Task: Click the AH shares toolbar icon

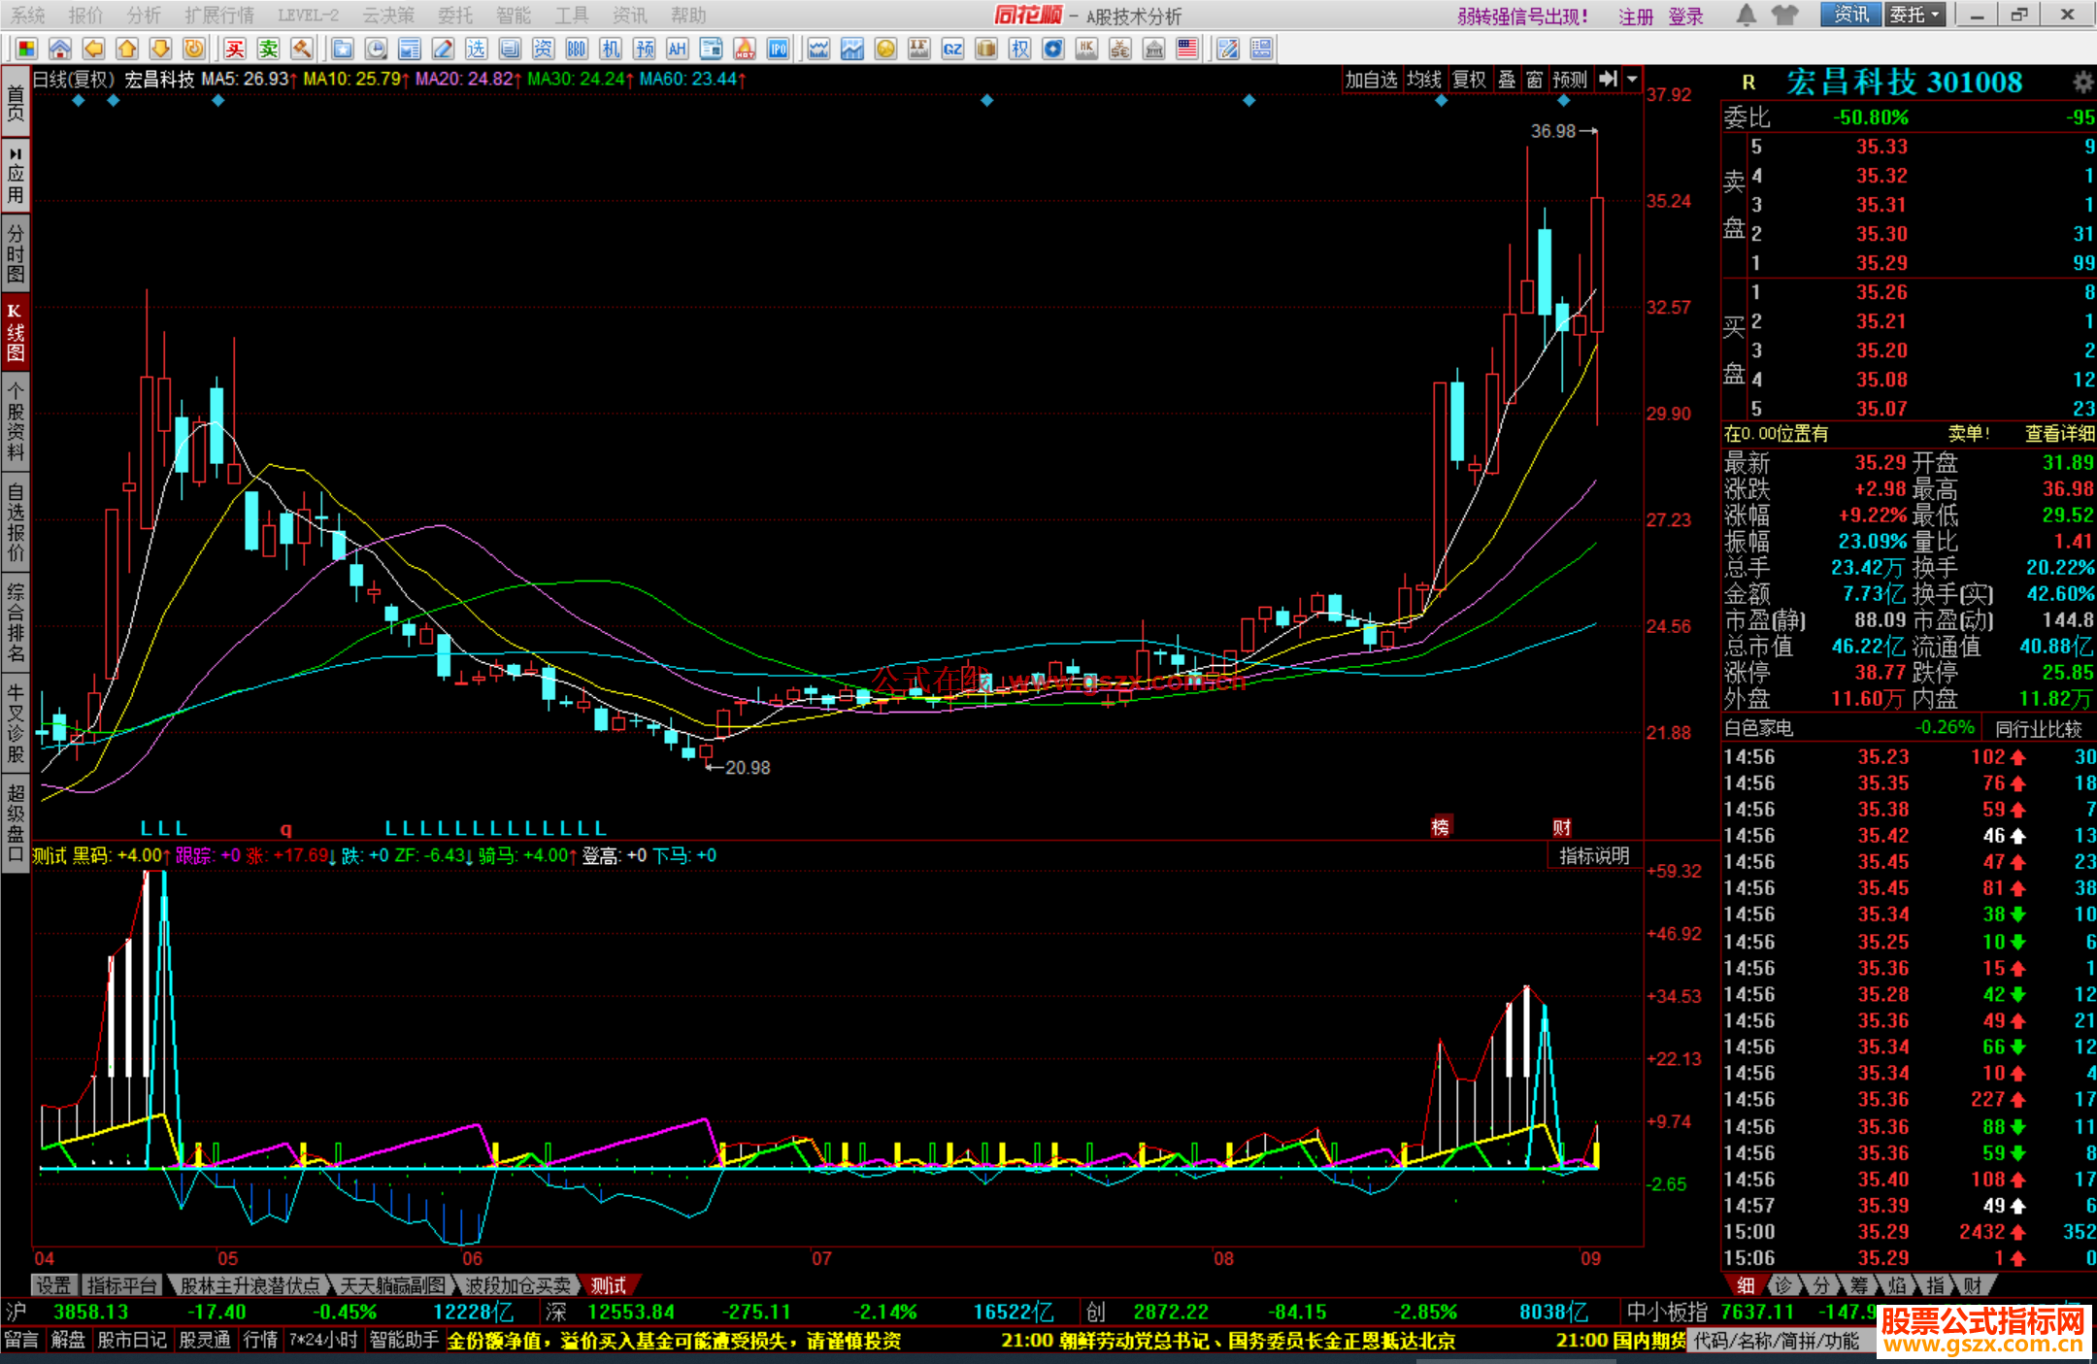Action: pos(677,49)
